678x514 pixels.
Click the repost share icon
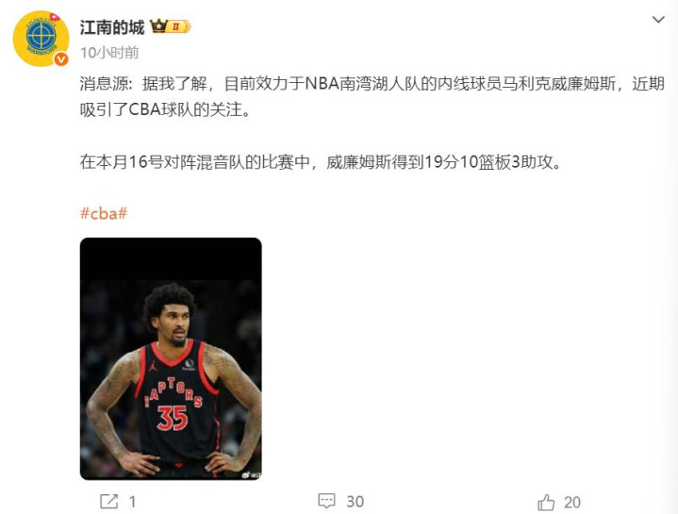pos(108,502)
